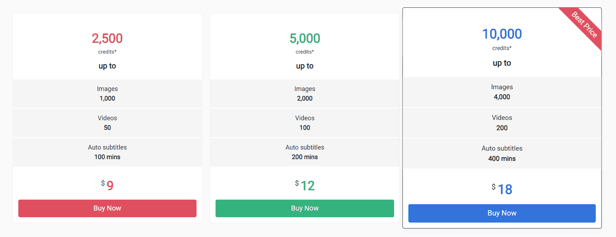
Task: Click the Videos 100 row
Action: pos(305,123)
